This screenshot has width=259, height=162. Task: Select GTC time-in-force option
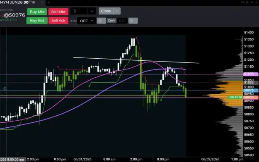point(122,21)
